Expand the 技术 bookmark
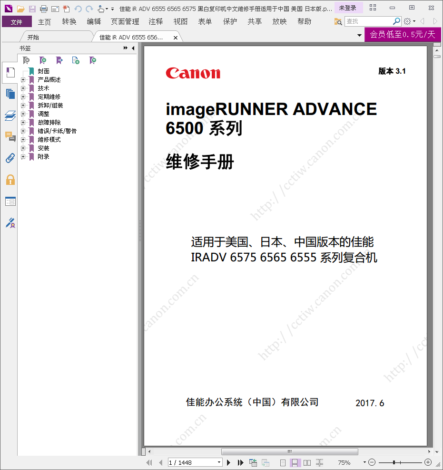 coord(23,88)
